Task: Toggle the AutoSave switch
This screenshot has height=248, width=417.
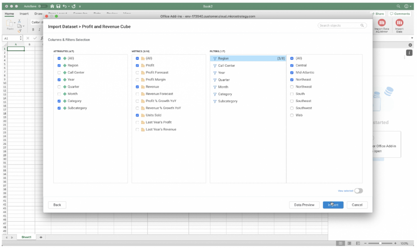Action: 43,6
